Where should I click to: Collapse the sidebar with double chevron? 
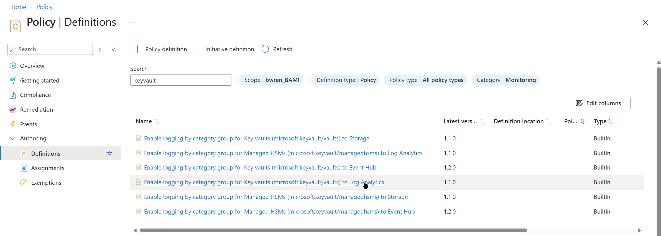point(114,49)
